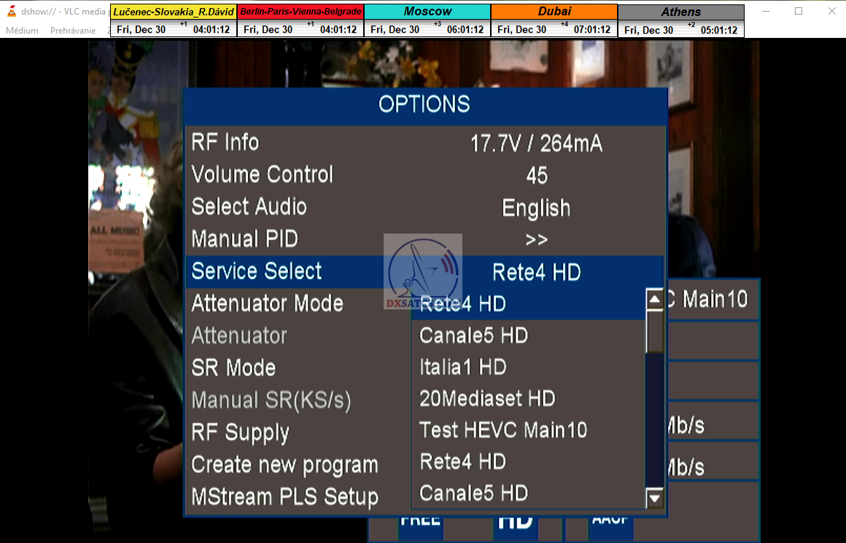846x543 pixels.
Task: Choose Italia1 HD from service list
Action: coord(463,367)
